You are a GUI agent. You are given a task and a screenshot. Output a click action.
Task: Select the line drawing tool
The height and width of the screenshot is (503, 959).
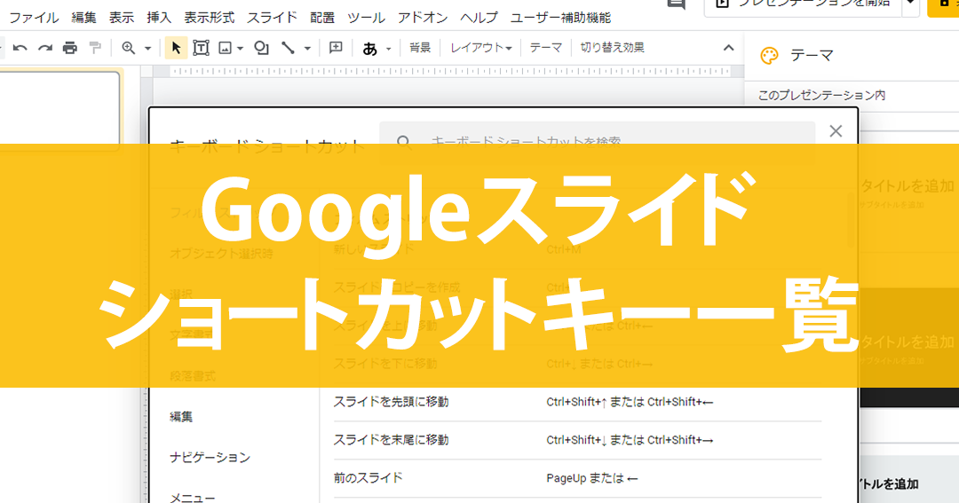click(x=288, y=48)
